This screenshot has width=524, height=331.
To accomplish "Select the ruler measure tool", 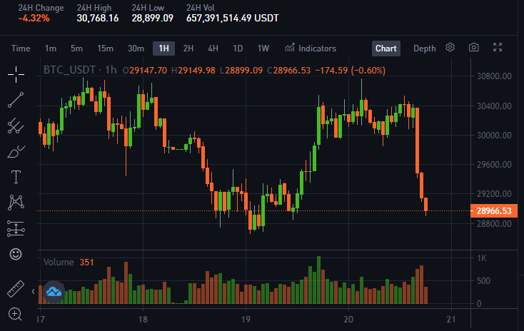I will [16, 289].
